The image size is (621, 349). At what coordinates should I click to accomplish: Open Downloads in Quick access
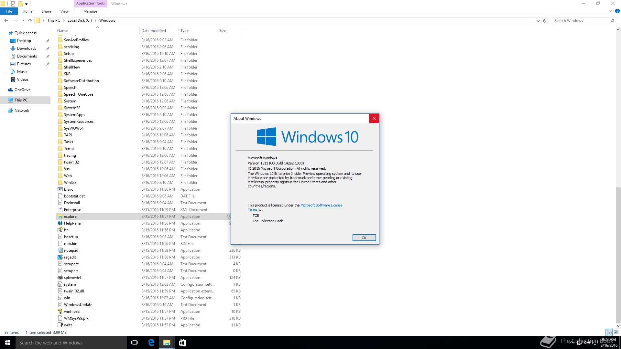[x=27, y=48]
